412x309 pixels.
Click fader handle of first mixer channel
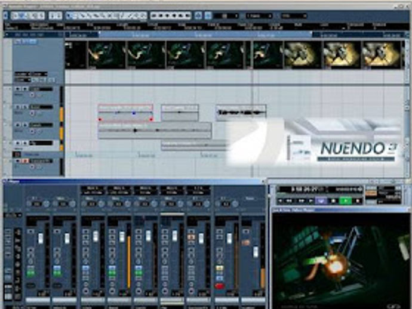41,239
